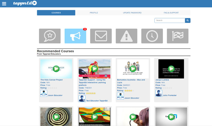Open announcements megaphone icon

pyautogui.click(x=75, y=36)
